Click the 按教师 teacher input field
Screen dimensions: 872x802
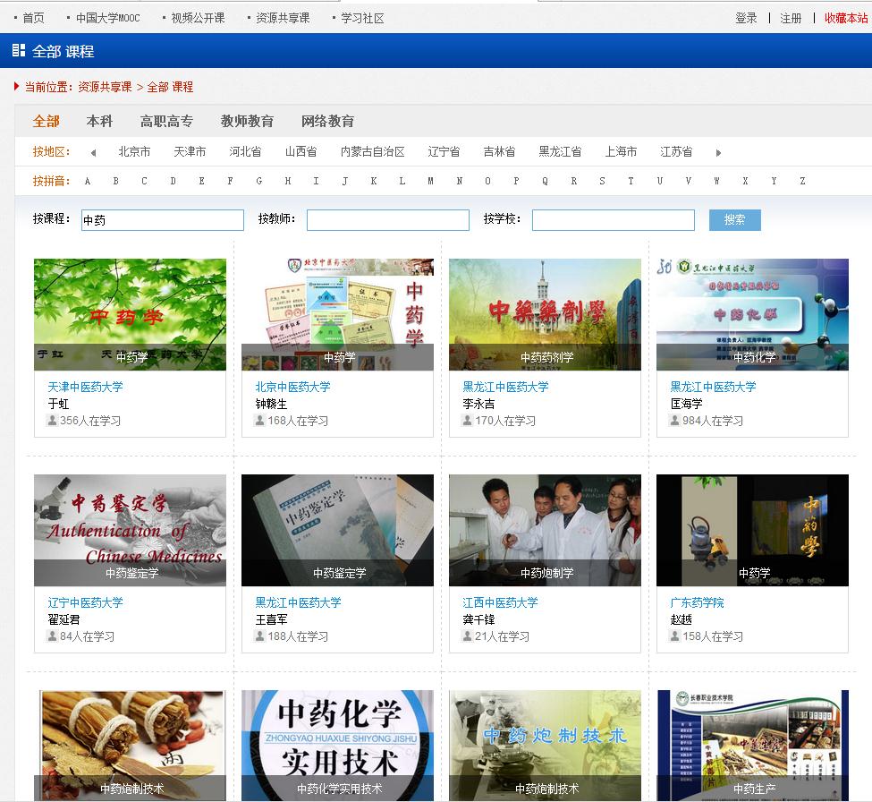387,220
